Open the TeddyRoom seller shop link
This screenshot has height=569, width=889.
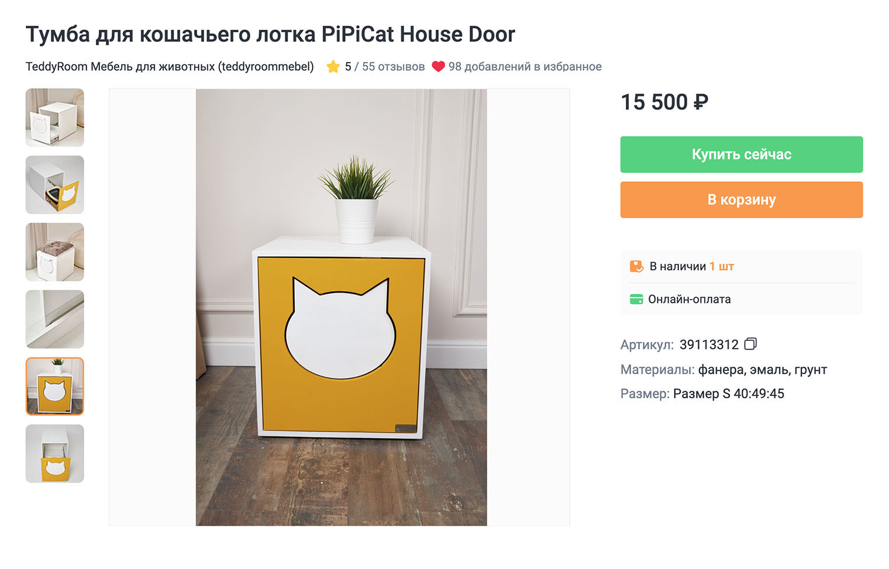coord(170,67)
